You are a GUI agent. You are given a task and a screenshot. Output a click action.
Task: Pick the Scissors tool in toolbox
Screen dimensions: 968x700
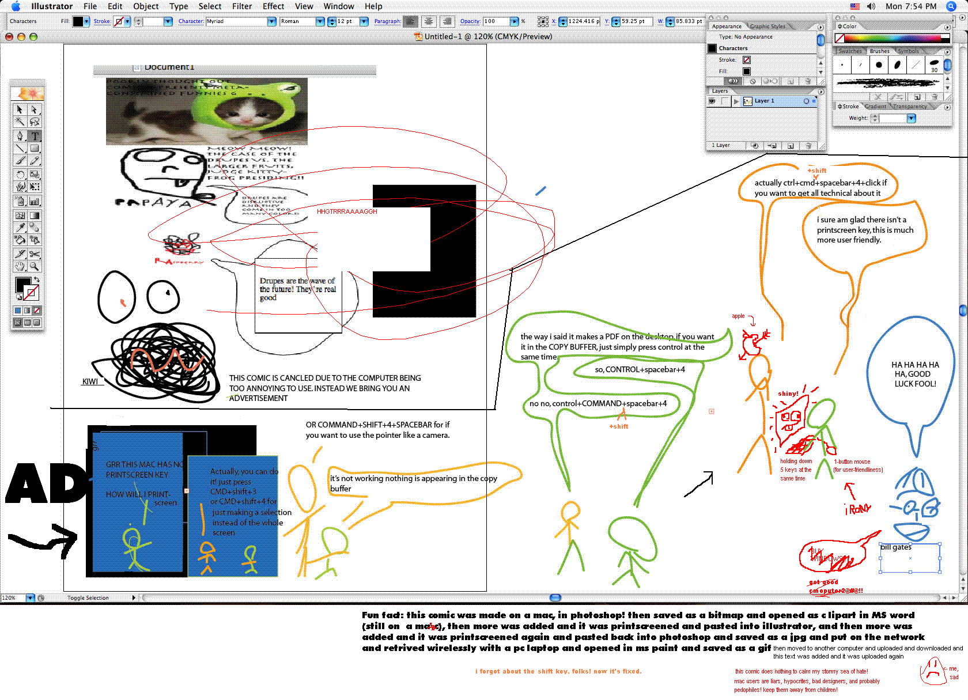(35, 254)
